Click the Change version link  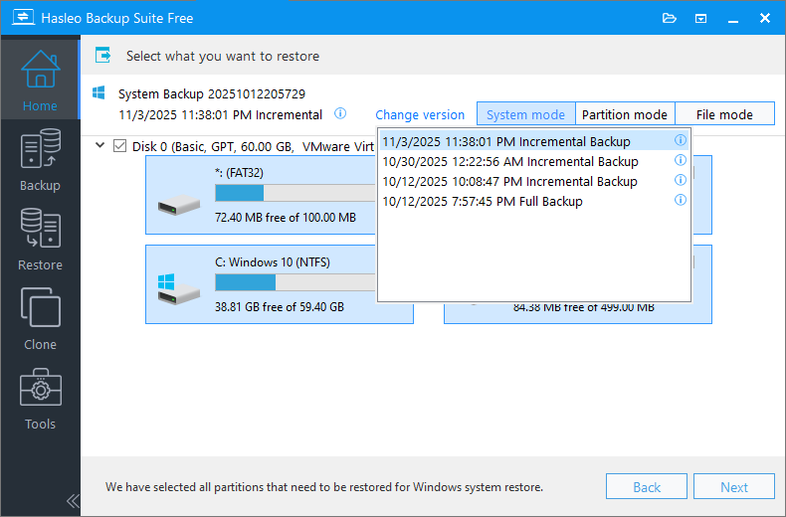tap(420, 114)
